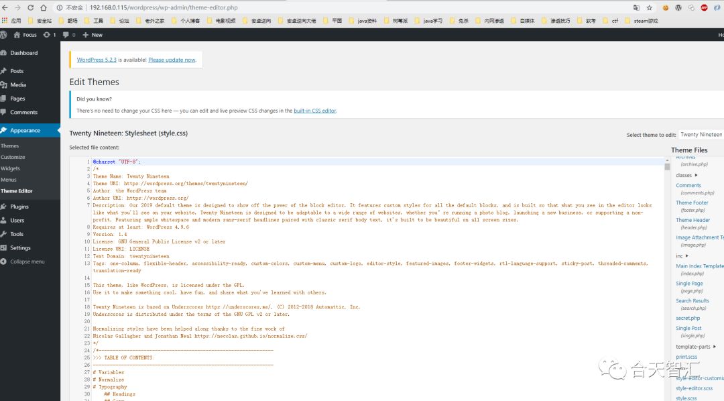Open the updates icon in admin bar
724x401 pixels.
tap(50, 35)
